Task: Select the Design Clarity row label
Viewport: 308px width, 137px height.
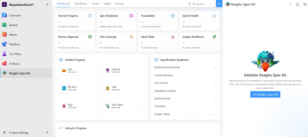Action: point(162,114)
